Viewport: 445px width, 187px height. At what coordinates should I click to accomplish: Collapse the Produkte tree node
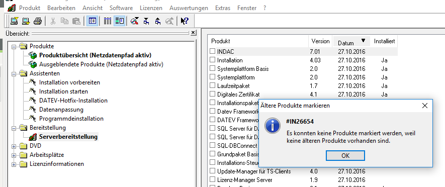[14, 47]
